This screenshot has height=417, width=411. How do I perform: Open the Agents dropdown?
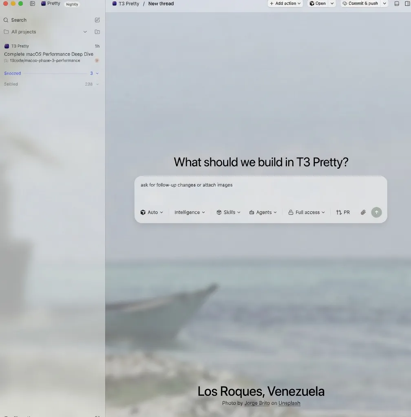263,212
